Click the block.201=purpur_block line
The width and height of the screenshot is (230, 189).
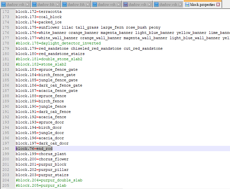(x=41, y=164)
